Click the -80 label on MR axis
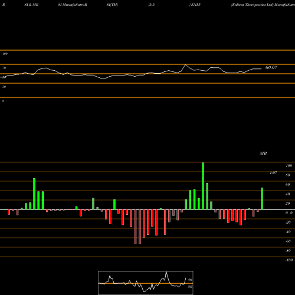The width and height of the screenshot is (295, 295). [x=288, y=251]
